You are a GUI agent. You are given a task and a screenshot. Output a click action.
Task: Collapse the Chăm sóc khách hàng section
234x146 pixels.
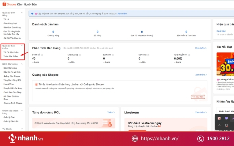pos(22,111)
